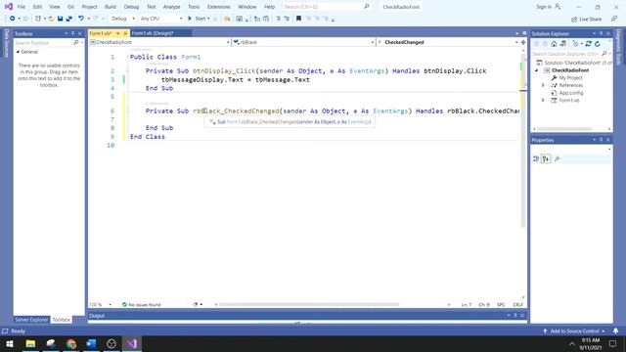
Task: Click Add to Source Control
Action: 573,330
